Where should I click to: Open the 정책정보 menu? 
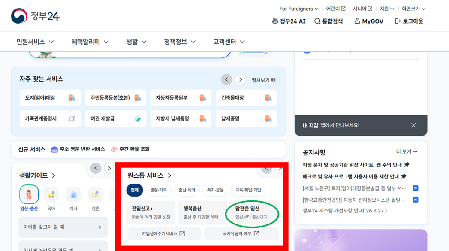click(180, 42)
